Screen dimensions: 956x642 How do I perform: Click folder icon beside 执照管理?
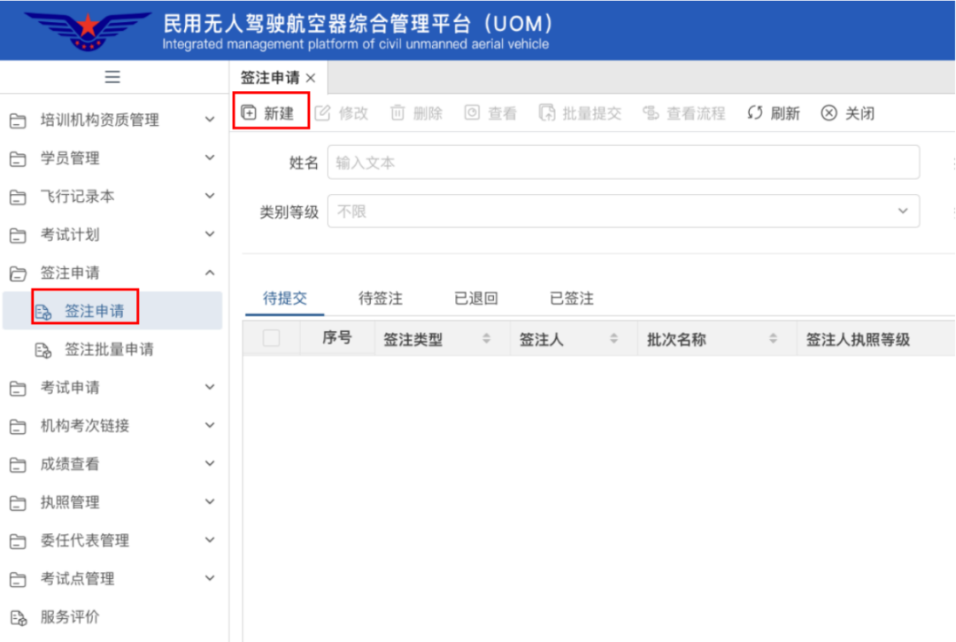tap(19, 503)
